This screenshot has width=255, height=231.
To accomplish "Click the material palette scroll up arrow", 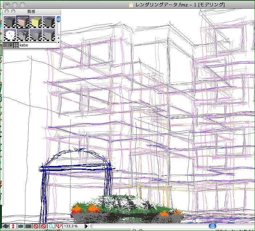I will (x=58, y=38).
